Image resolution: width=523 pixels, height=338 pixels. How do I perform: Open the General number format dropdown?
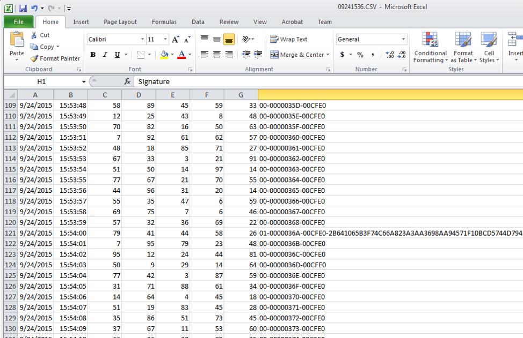coord(403,39)
